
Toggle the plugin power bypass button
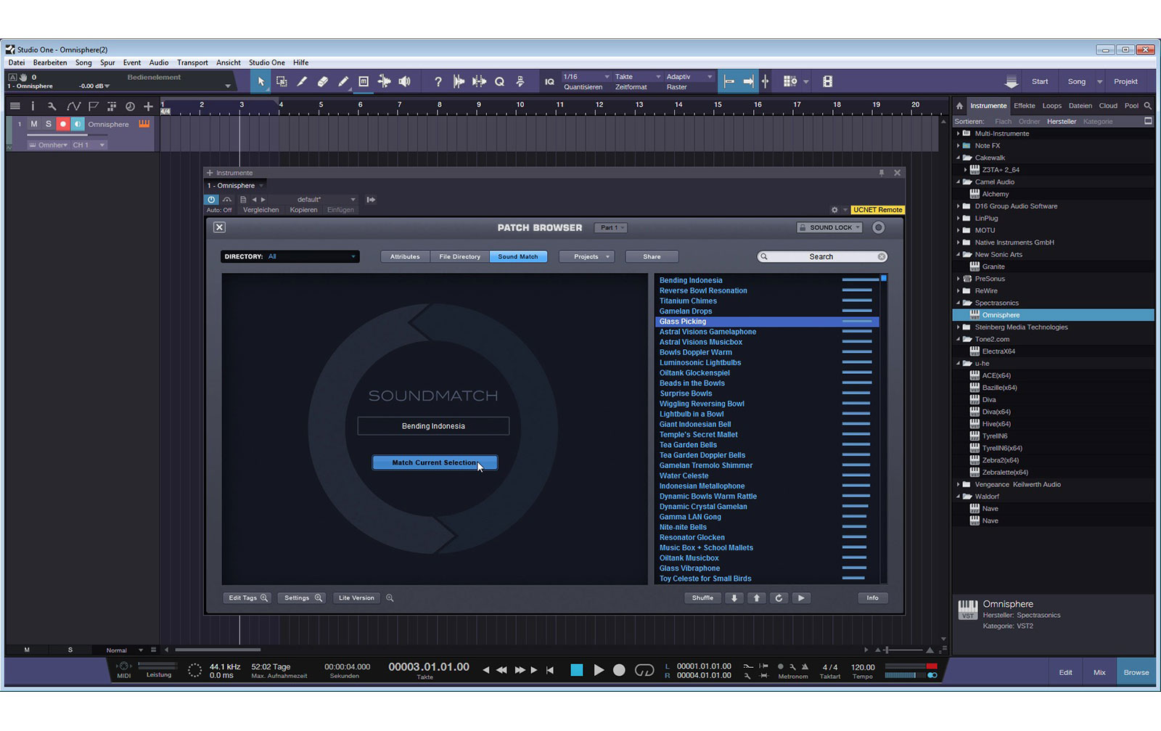[211, 200]
